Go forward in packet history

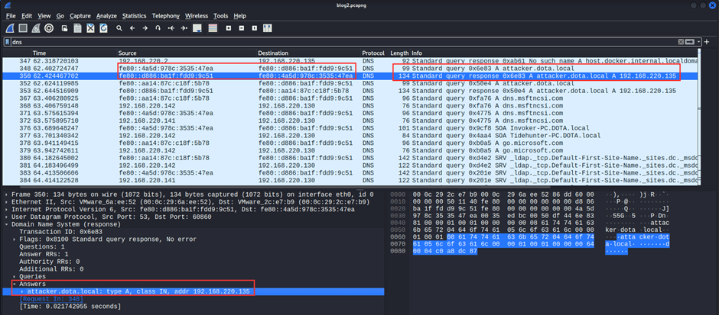[145, 28]
